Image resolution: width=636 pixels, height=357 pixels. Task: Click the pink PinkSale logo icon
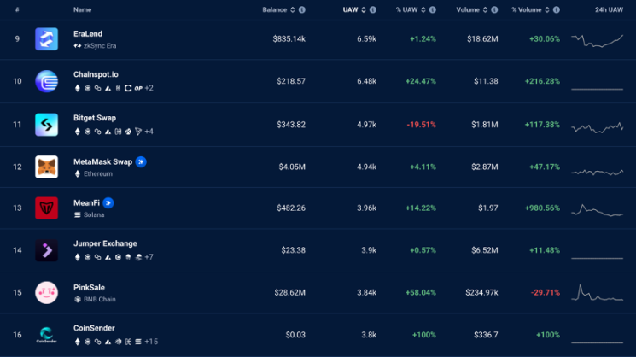pos(46,293)
